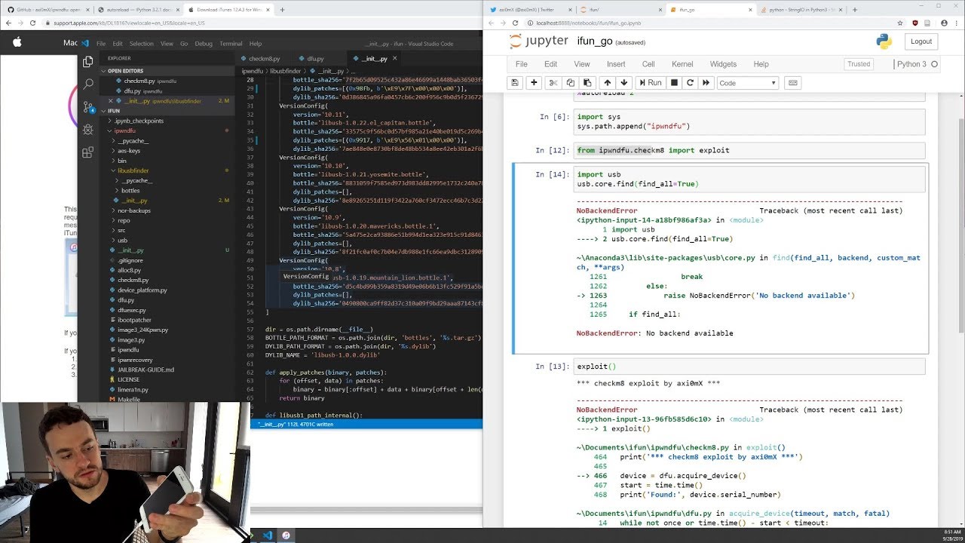The image size is (965, 543).
Task: Click the Jupyter page vertical scrollbar
Action: (x=960, y=226)
